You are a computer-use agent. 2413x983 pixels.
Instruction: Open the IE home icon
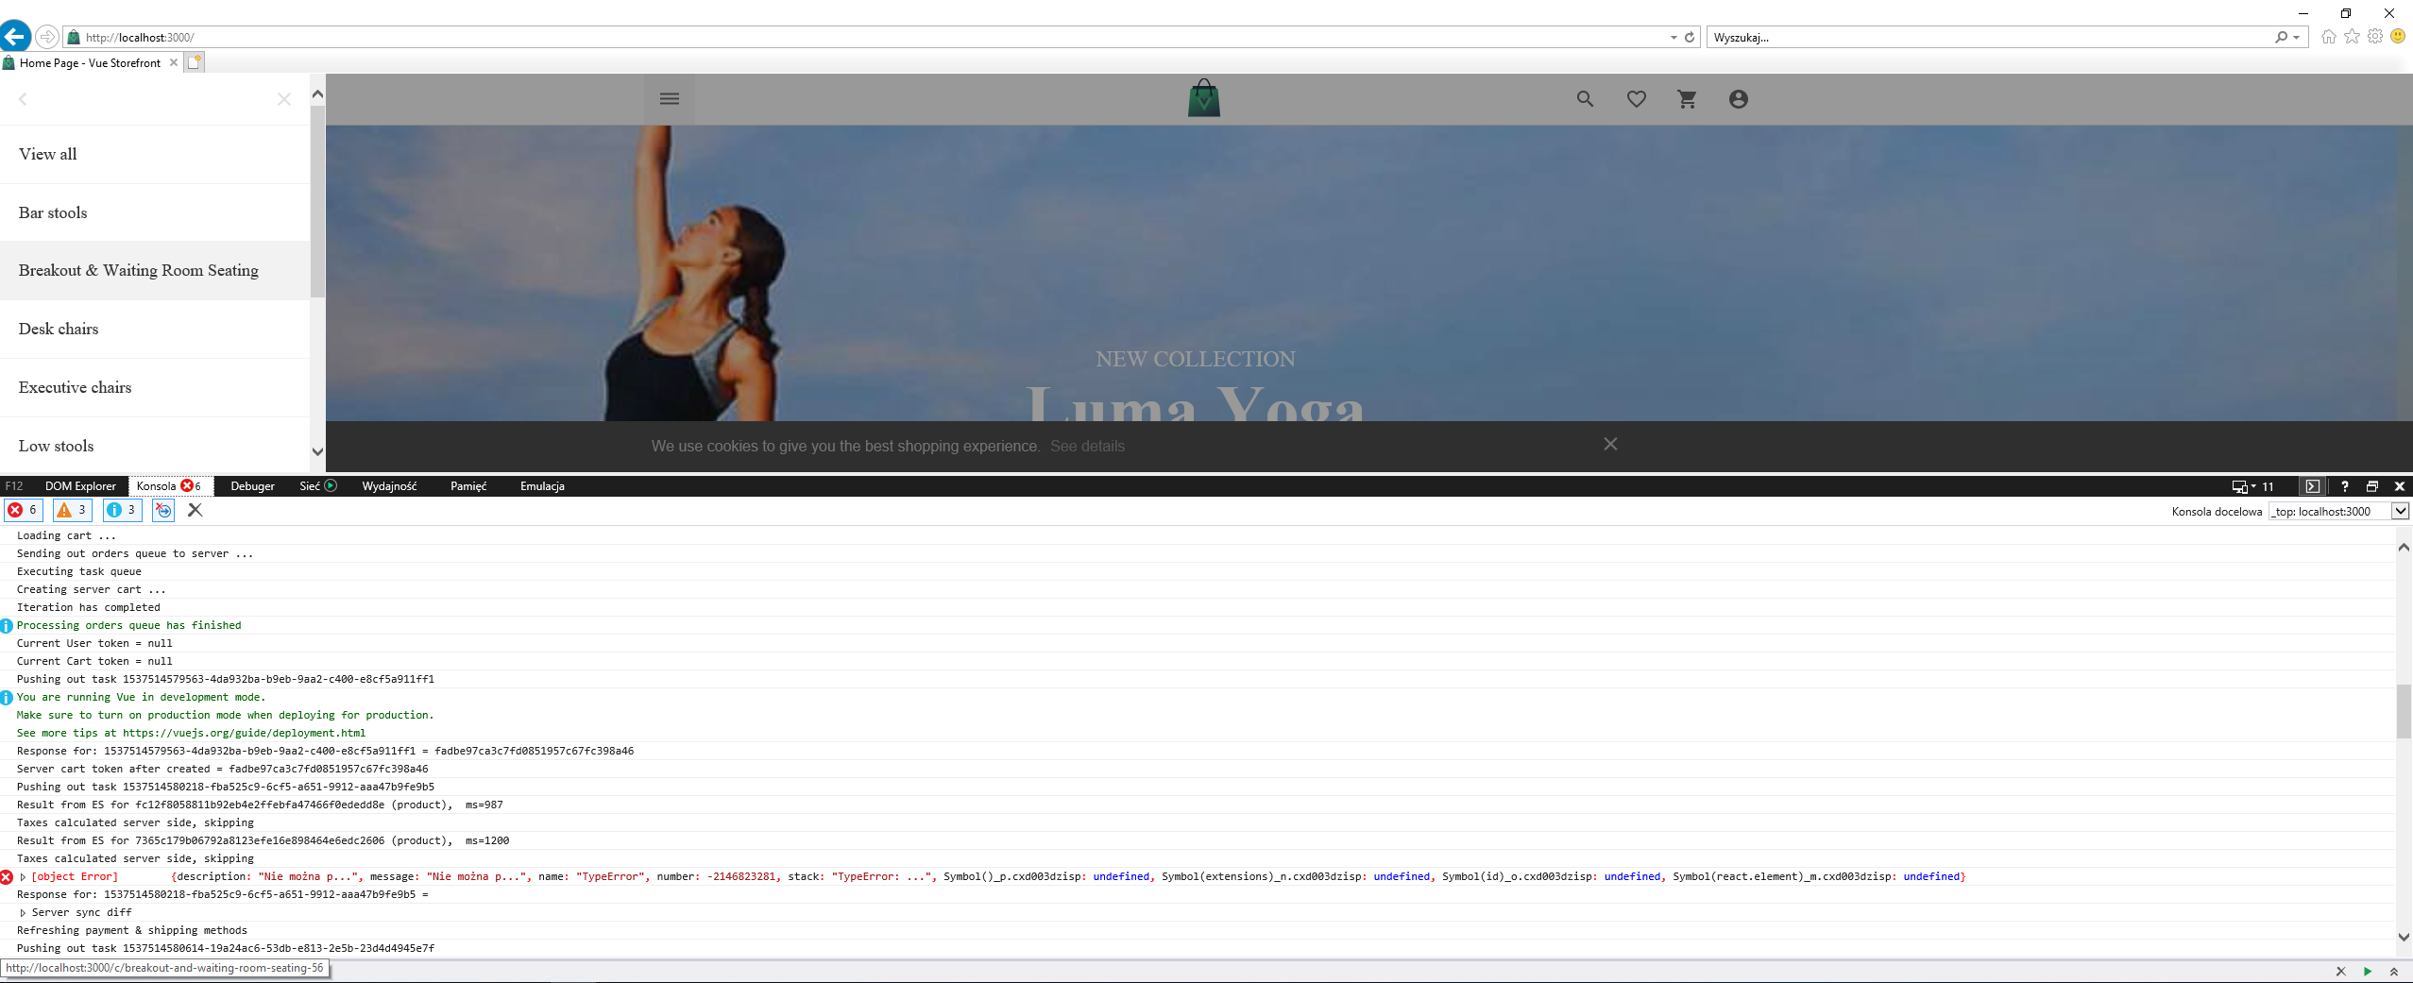click(x=2328, y=37)
